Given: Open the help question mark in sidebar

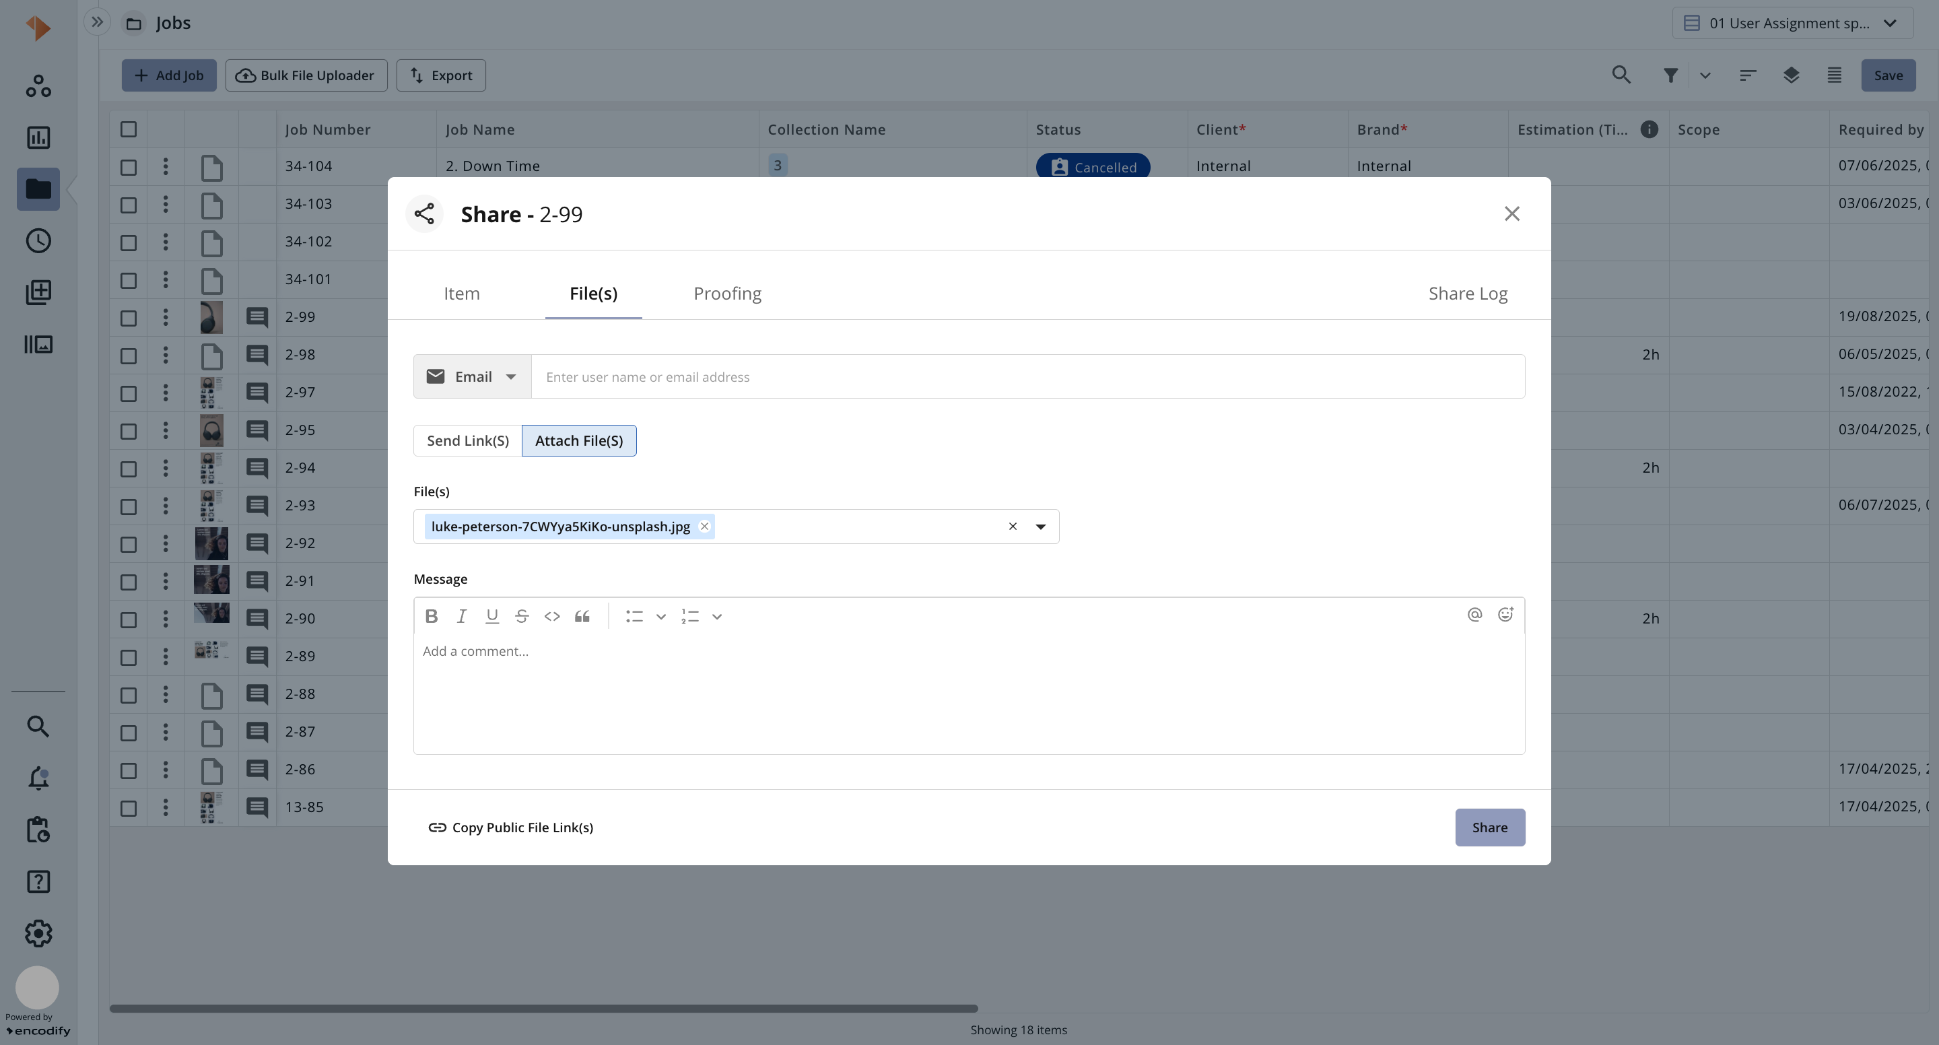Looking at the screenshot, I should coord(38,881).
